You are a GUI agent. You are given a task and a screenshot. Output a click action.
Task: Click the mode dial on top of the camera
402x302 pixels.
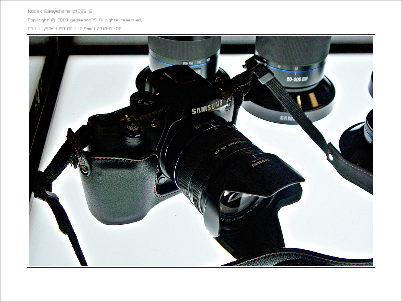coord(142,99)
